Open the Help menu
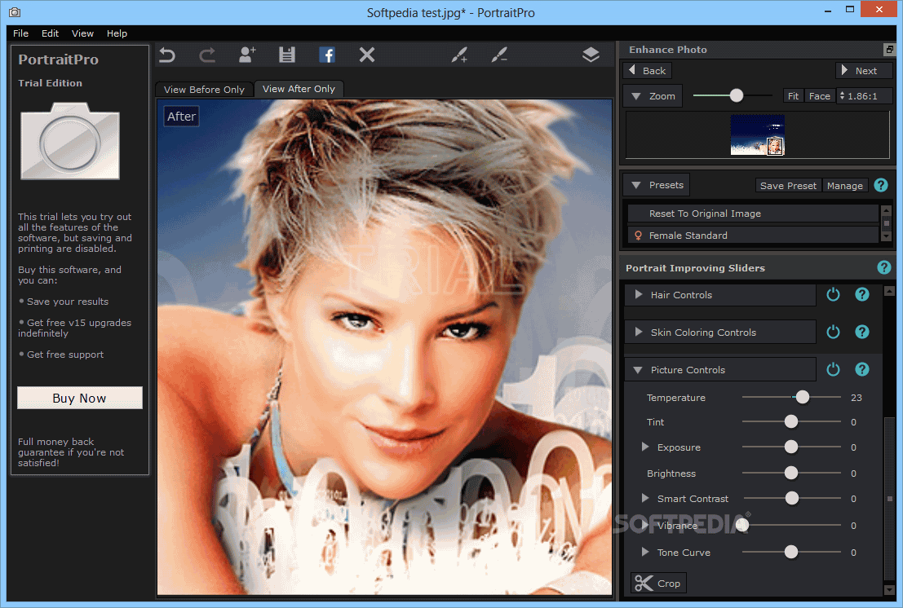The width and height of the screenshot is (903, 608). point(117,33)
